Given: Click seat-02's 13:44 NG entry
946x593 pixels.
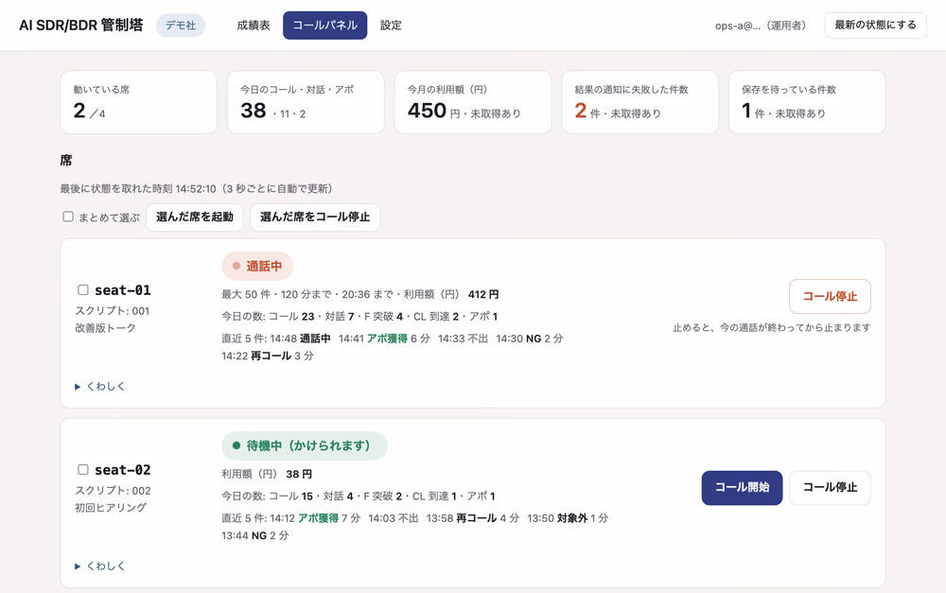Looking at the screenshot, I should click(x=254, y=535).
